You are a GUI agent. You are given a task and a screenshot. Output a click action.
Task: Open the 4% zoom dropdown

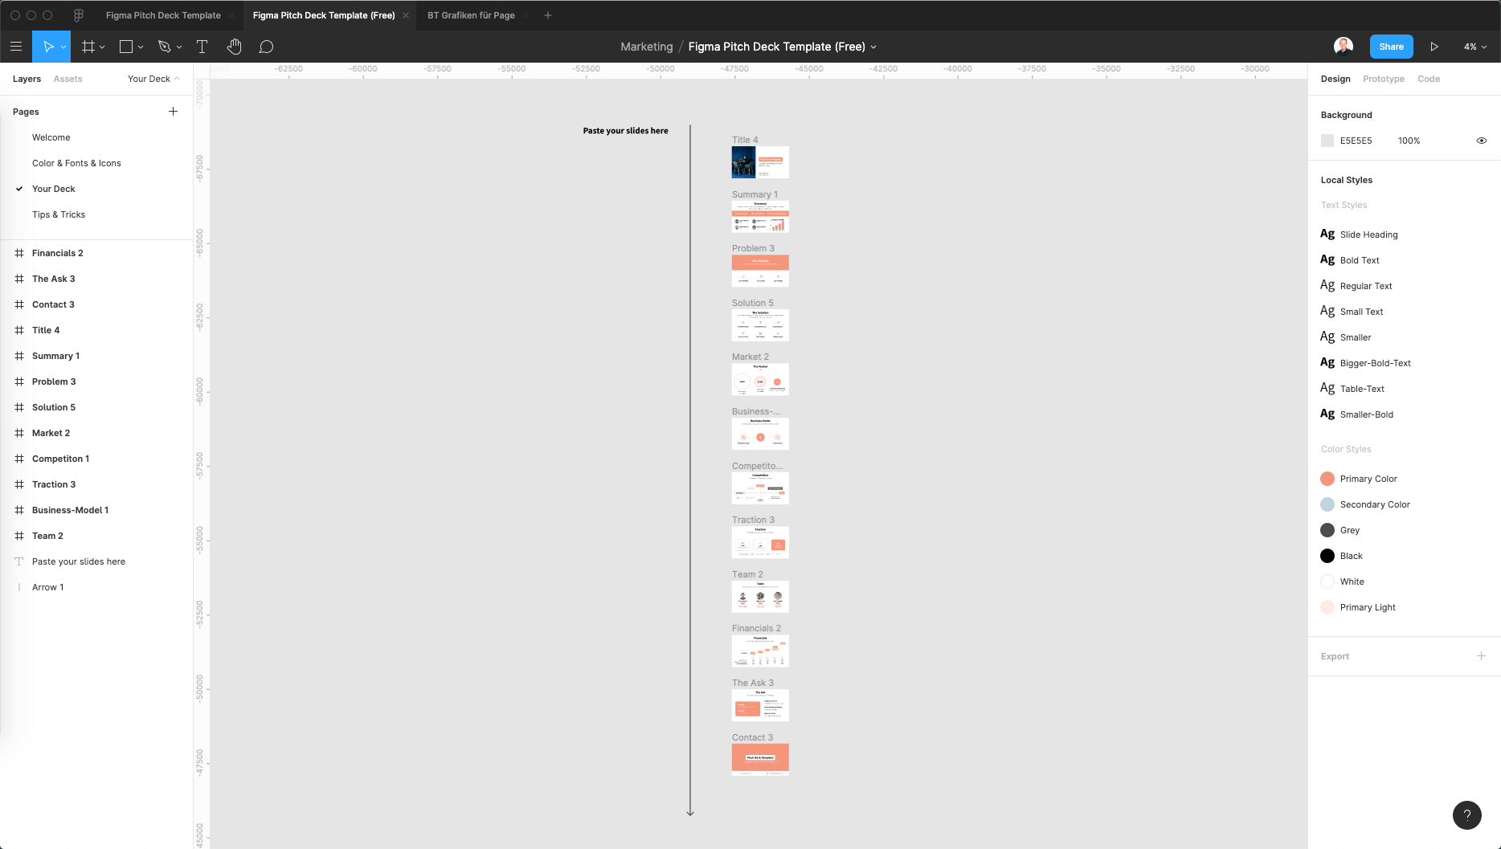(x=1475, y=47)
